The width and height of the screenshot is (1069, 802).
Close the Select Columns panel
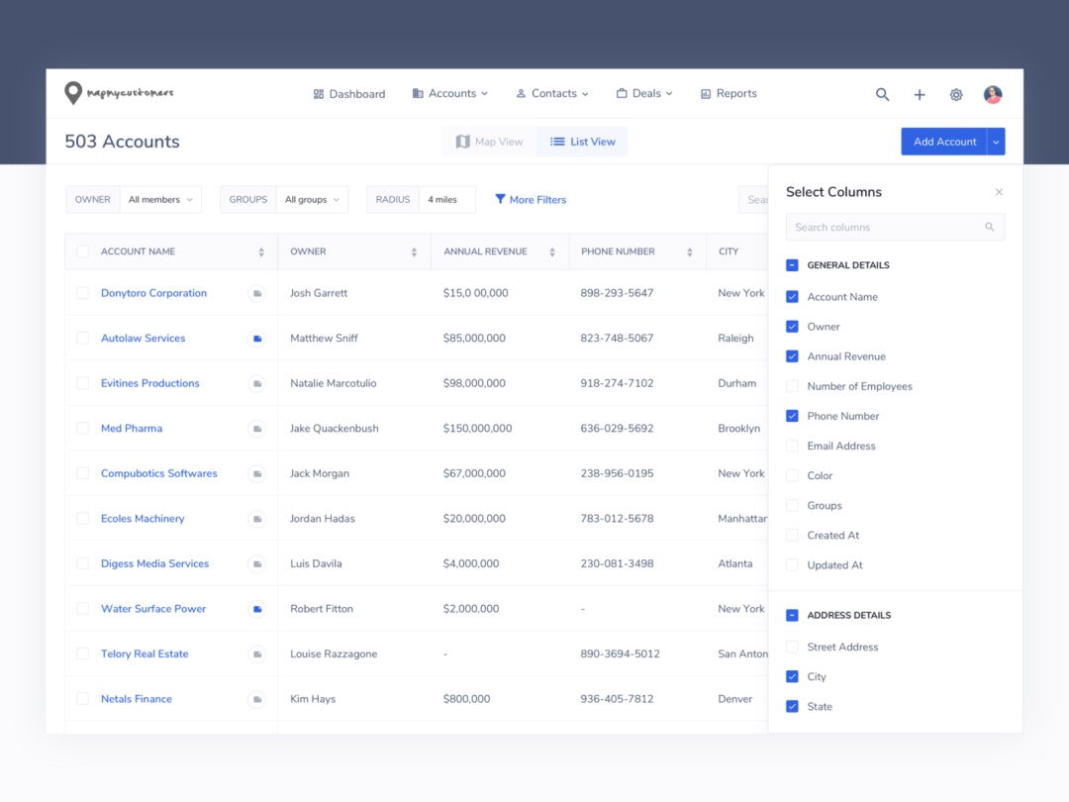999,192
